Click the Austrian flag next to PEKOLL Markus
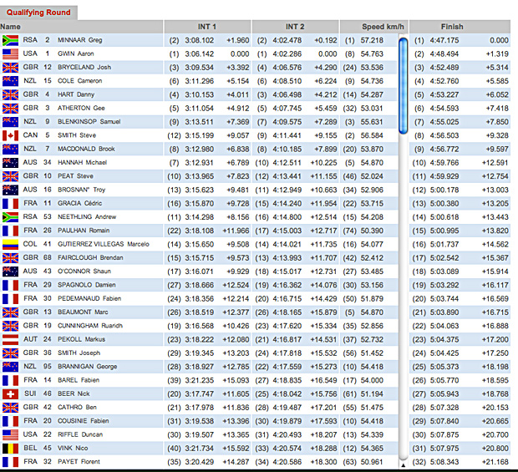The image size is (518, 472). (x=12, y=340)
